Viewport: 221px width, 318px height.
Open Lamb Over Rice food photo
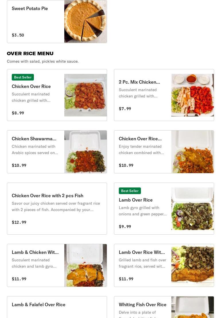193,209
